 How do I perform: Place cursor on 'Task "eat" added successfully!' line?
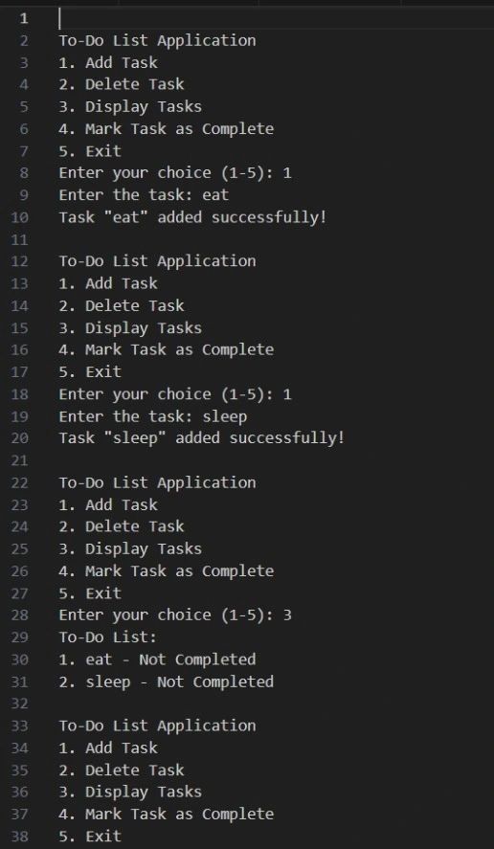192,217
